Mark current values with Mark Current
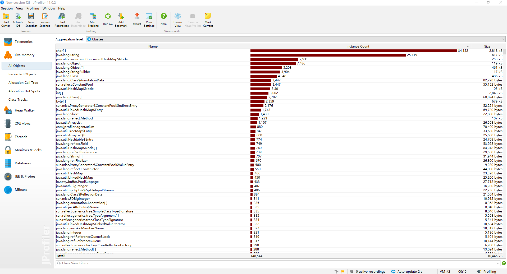507x274 pixels. click(x=208, y=20)
